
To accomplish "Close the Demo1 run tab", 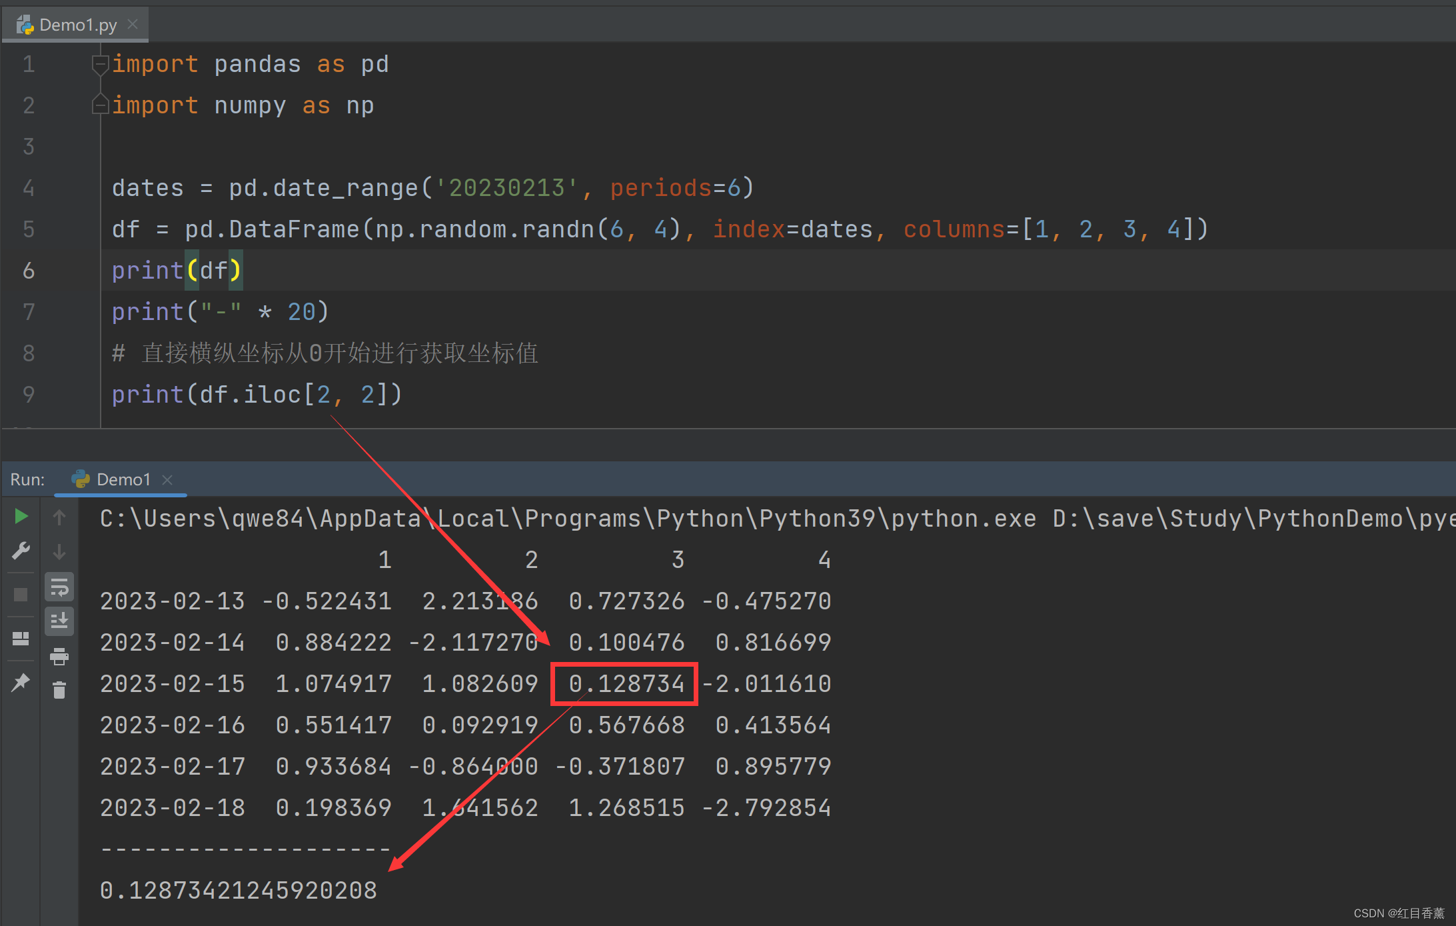I will pos(167,480).
